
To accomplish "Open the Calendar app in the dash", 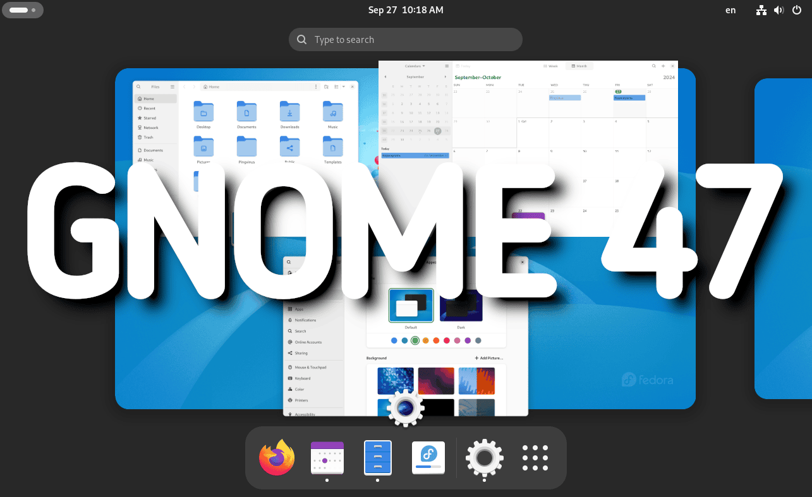I will [x=327, y=457].
